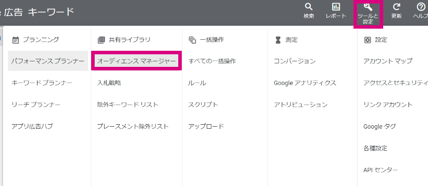Click the 更新 refresh icon
428x186 pixels.
tap(396, 7)
